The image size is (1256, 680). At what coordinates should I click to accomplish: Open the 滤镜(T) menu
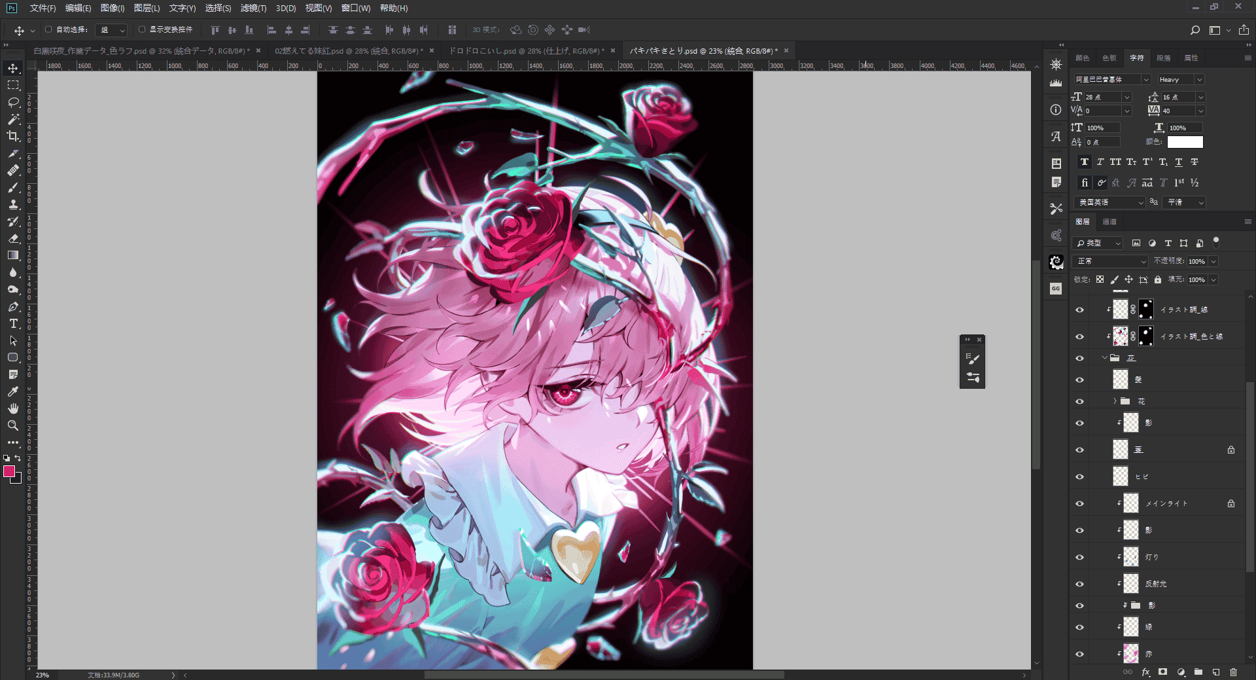[x=254, y=8]
